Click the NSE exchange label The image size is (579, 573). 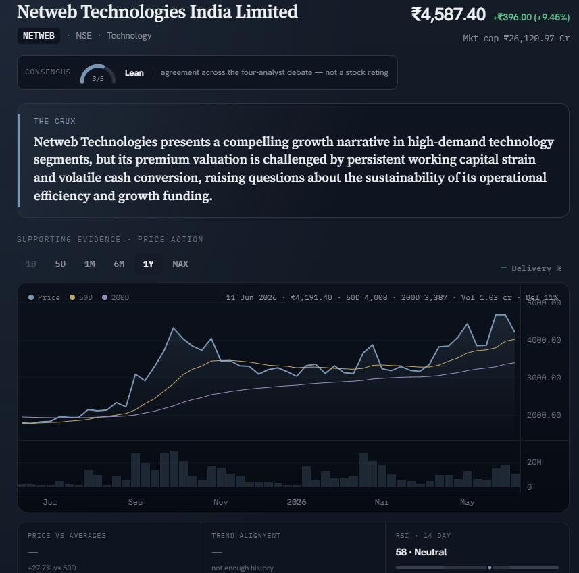(84, 36)
